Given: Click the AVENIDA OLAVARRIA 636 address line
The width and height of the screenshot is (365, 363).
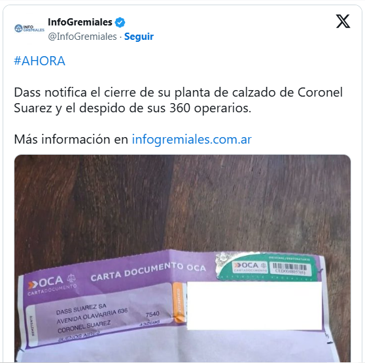Looking at the screenshot, I should tap(92, 316).
